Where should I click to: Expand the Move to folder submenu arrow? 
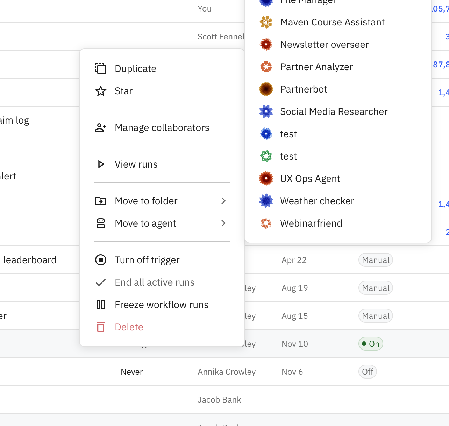click(223, 201)
